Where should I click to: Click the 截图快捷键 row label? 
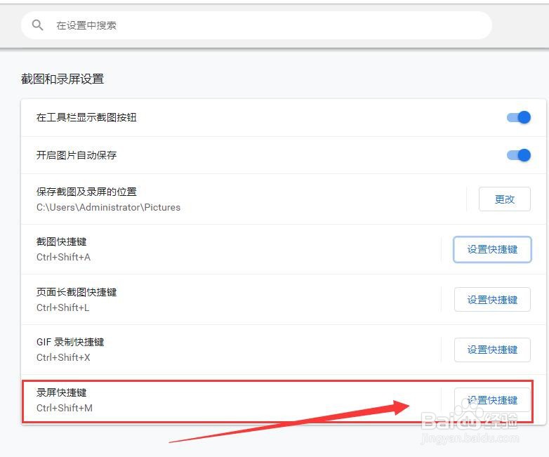click(x=61, y=241)
